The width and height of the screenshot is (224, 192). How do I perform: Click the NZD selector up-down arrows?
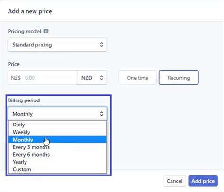point(102,78)
